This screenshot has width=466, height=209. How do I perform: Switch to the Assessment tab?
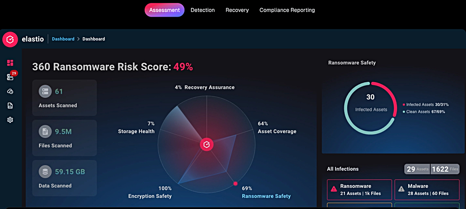click(x=164, y=10)
